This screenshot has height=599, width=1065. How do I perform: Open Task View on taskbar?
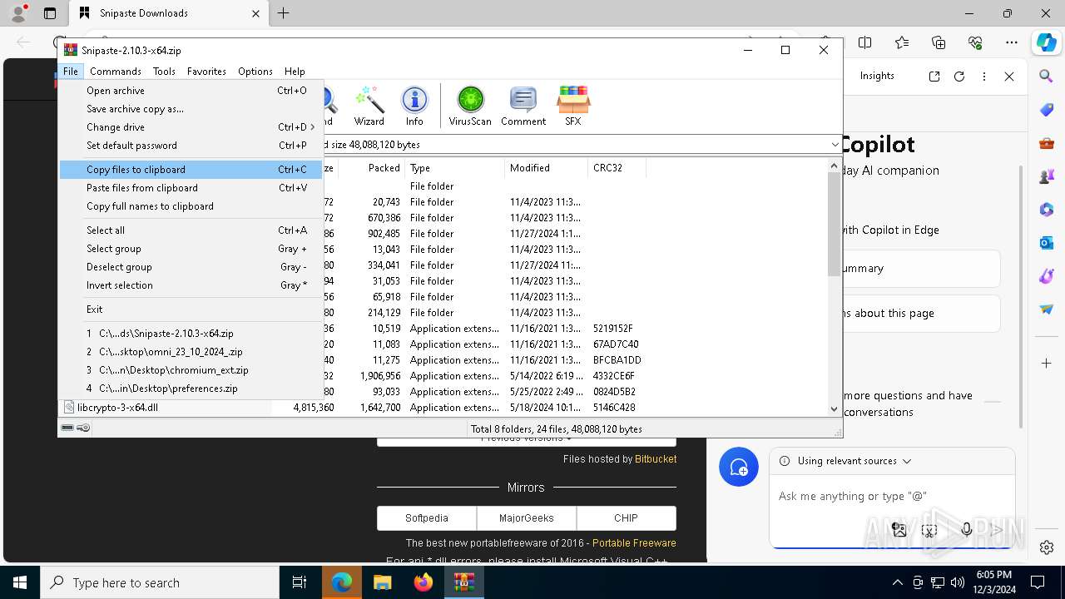pyautogui.click(x=300, y=582)
